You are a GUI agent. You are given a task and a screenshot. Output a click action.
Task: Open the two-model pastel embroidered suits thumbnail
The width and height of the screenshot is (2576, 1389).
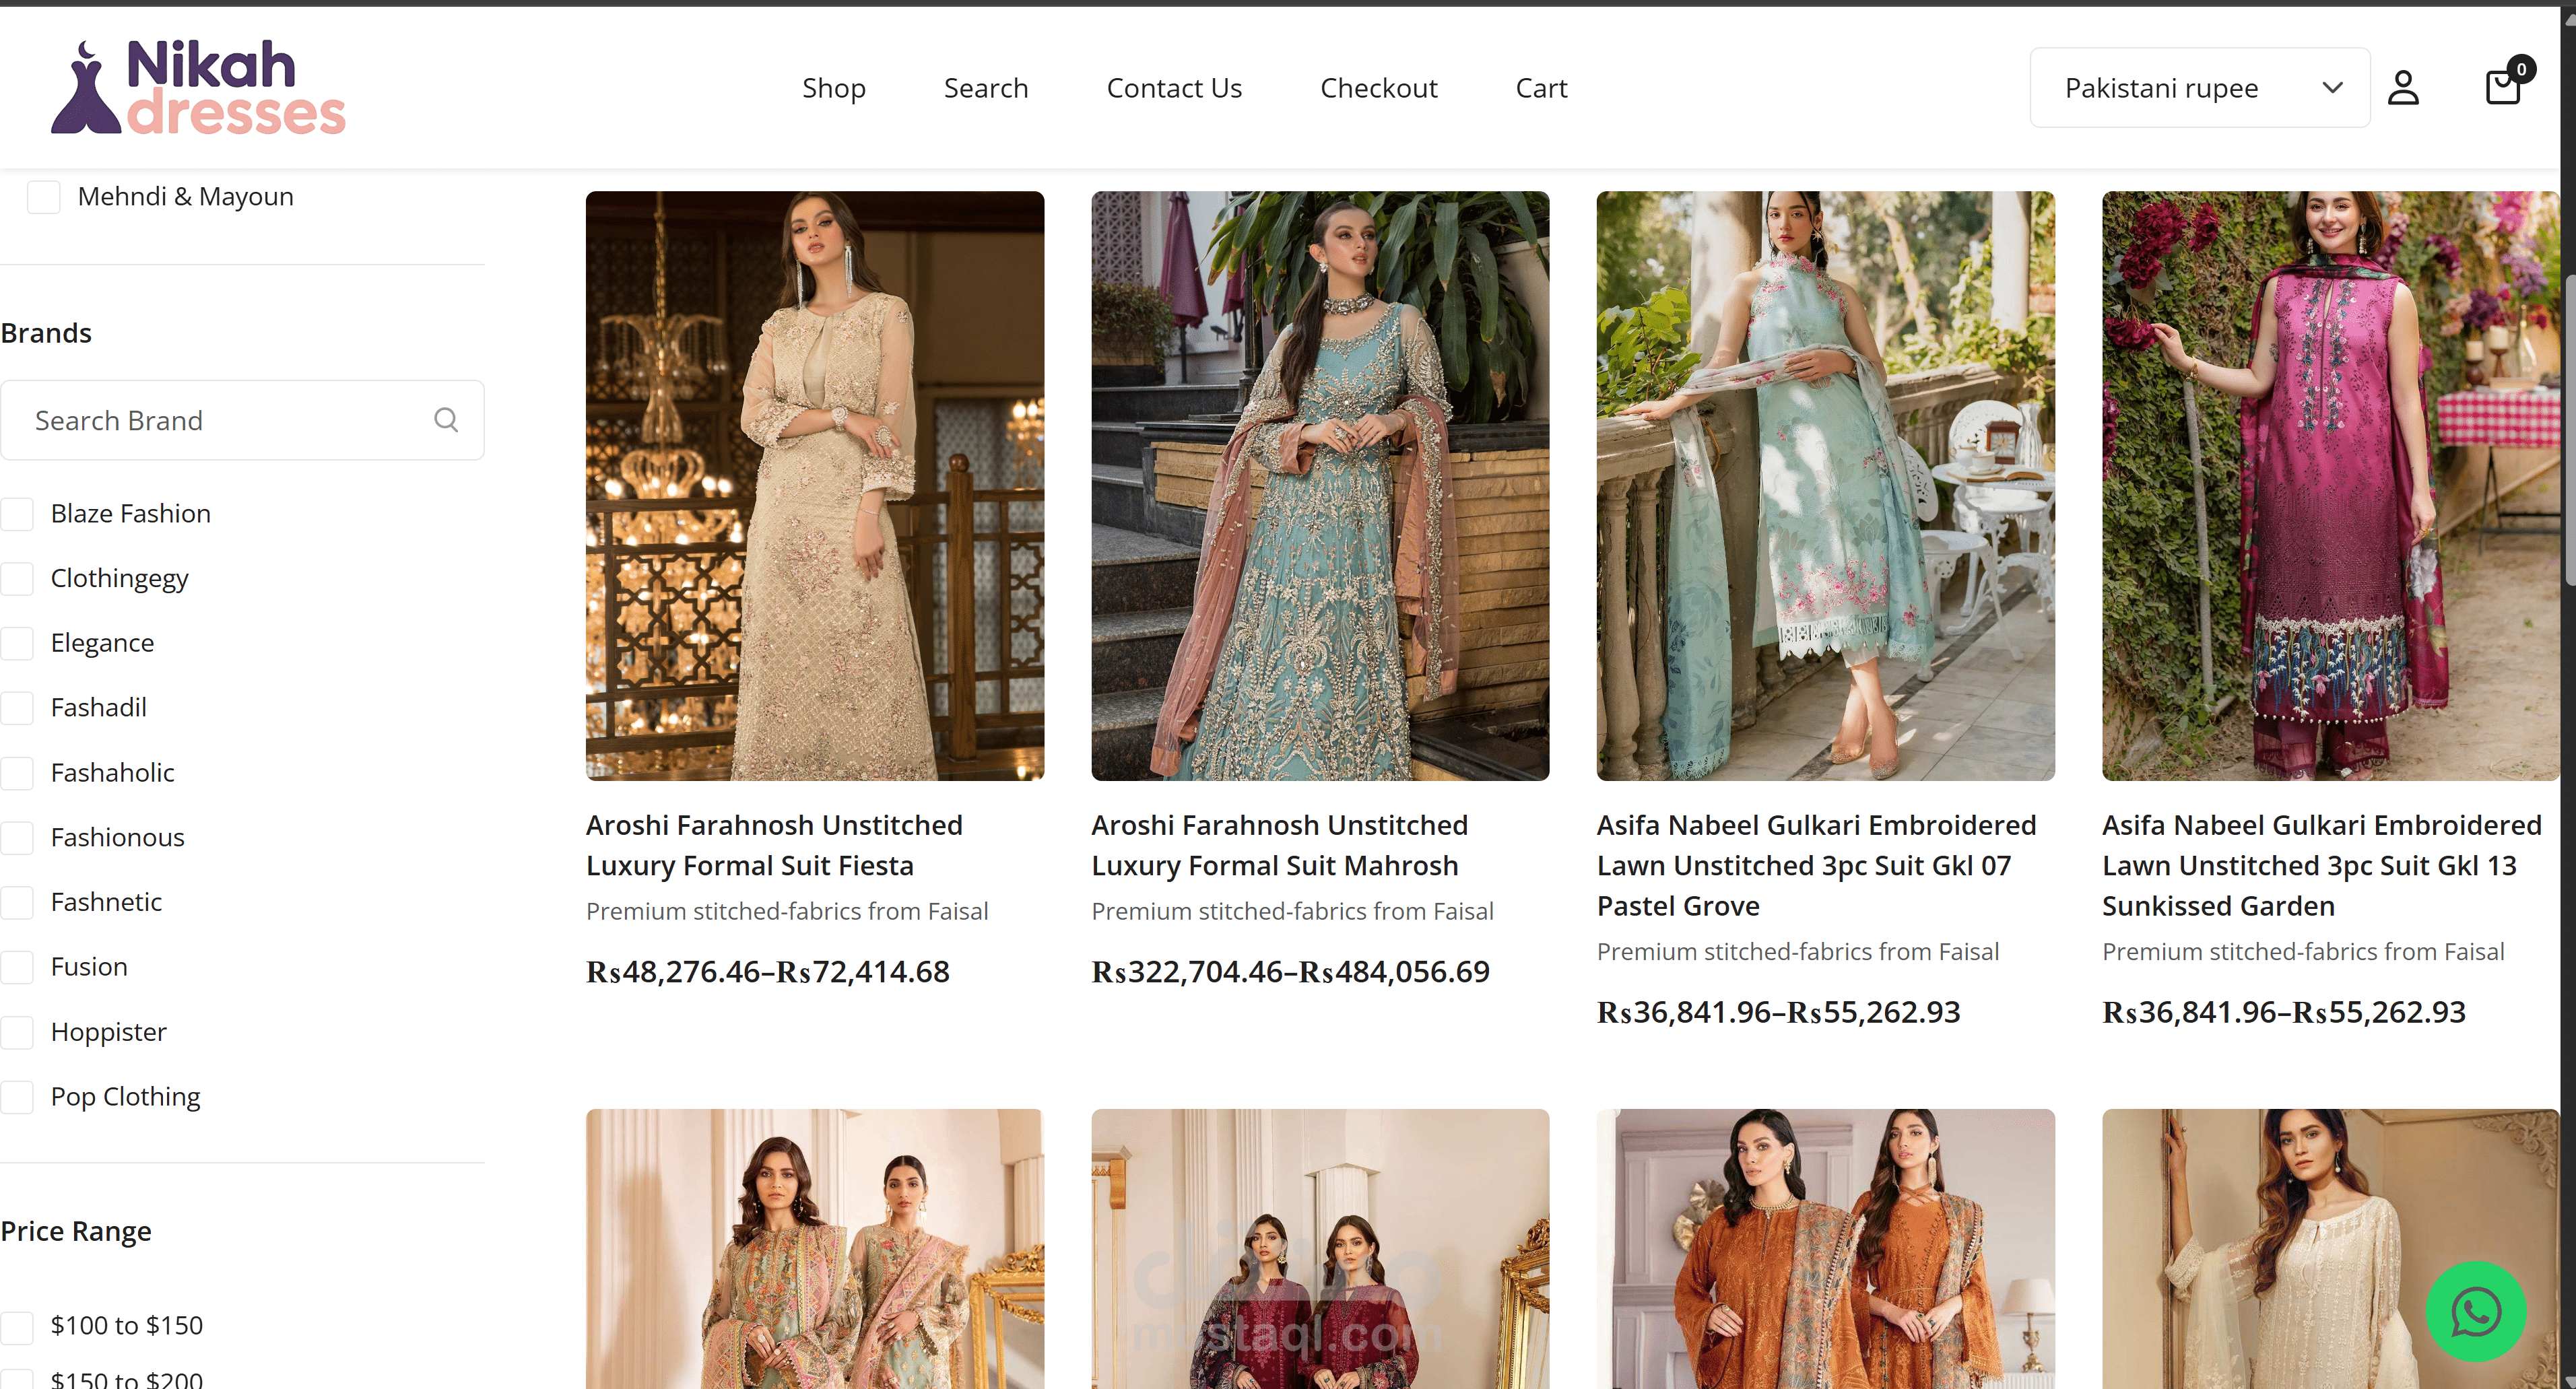[x=815, y=1249]
